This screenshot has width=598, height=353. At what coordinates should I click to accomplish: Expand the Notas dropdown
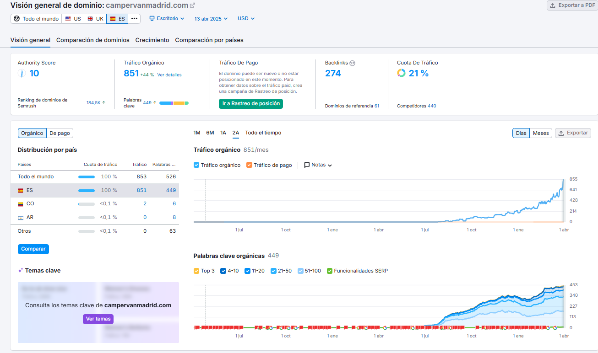coord(318,165)
